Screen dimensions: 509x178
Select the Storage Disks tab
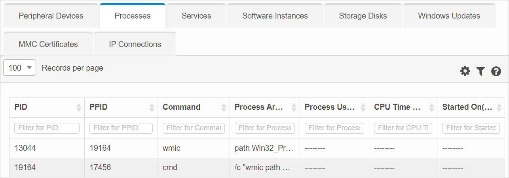click(x=363, y=16)
